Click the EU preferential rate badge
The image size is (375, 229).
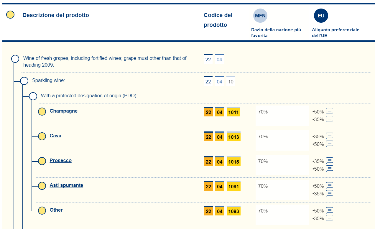click(x=321, y=16)
